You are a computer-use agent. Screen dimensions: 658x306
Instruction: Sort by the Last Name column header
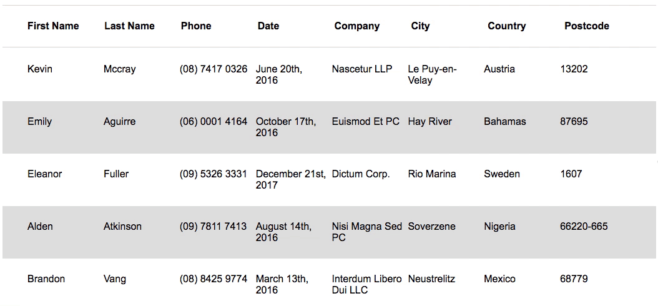pyautogui.click(x=129, y=26)
